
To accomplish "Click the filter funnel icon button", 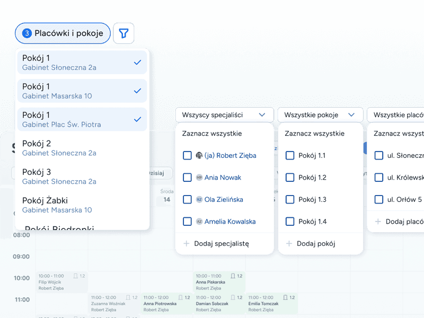I will coord(123,33).
